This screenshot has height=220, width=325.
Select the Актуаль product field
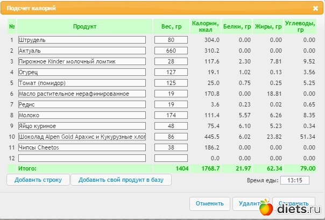coord(82,51)
